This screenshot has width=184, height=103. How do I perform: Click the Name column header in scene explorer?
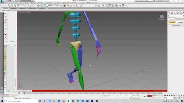pos(11,46)
